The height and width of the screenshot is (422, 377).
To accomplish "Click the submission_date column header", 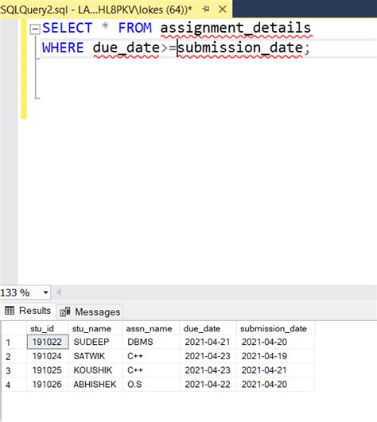I will click(x=275, y=328).
